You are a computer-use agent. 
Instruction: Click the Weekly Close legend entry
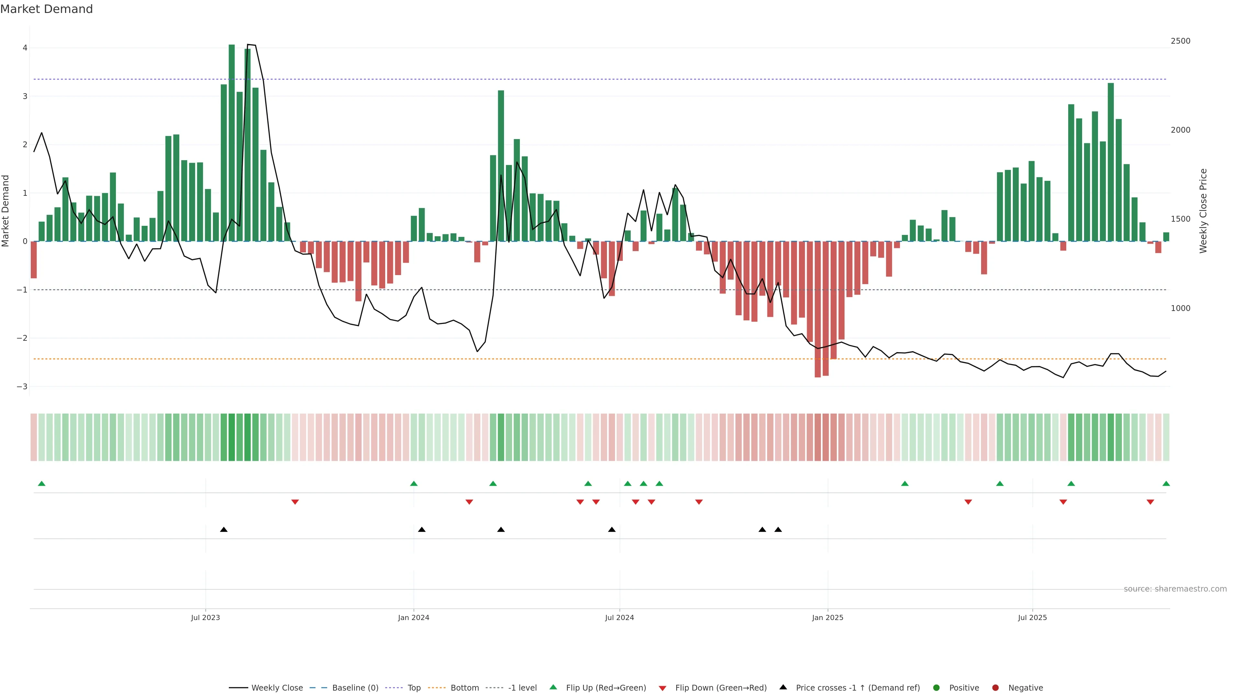[x=276, y=687]
